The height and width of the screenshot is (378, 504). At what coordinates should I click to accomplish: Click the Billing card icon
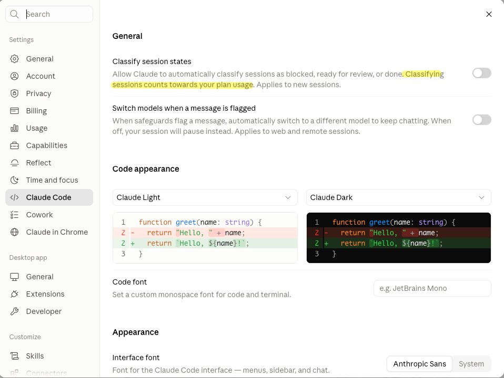[x=14, y=111]
